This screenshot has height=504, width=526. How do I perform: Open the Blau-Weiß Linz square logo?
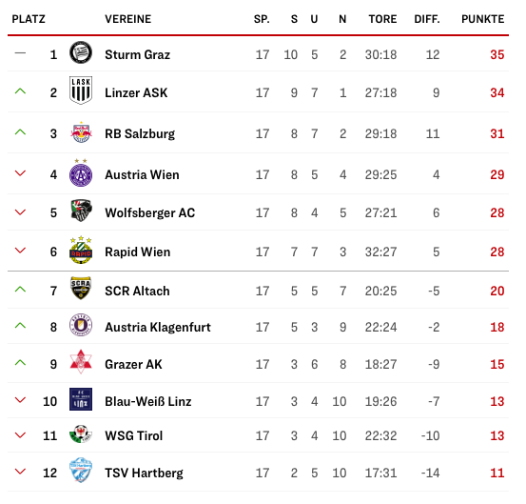coord(81,399)
